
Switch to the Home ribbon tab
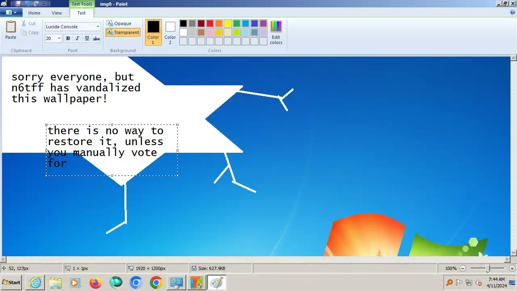pyautogui.click(x=34, y=13)
